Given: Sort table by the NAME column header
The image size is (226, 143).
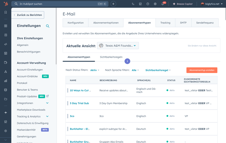Looking at the screenshot, I should [73, 80].
